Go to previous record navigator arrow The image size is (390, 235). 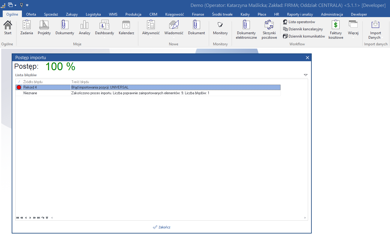tap(26, 218)
